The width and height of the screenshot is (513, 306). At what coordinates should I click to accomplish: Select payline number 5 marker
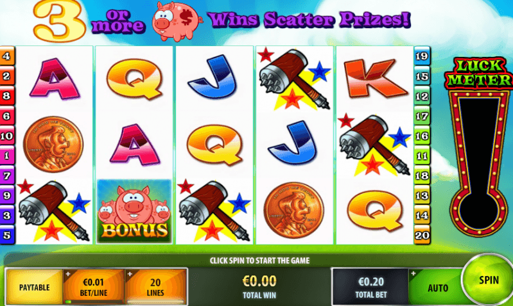pyautogui.click(x=7, y=235)
